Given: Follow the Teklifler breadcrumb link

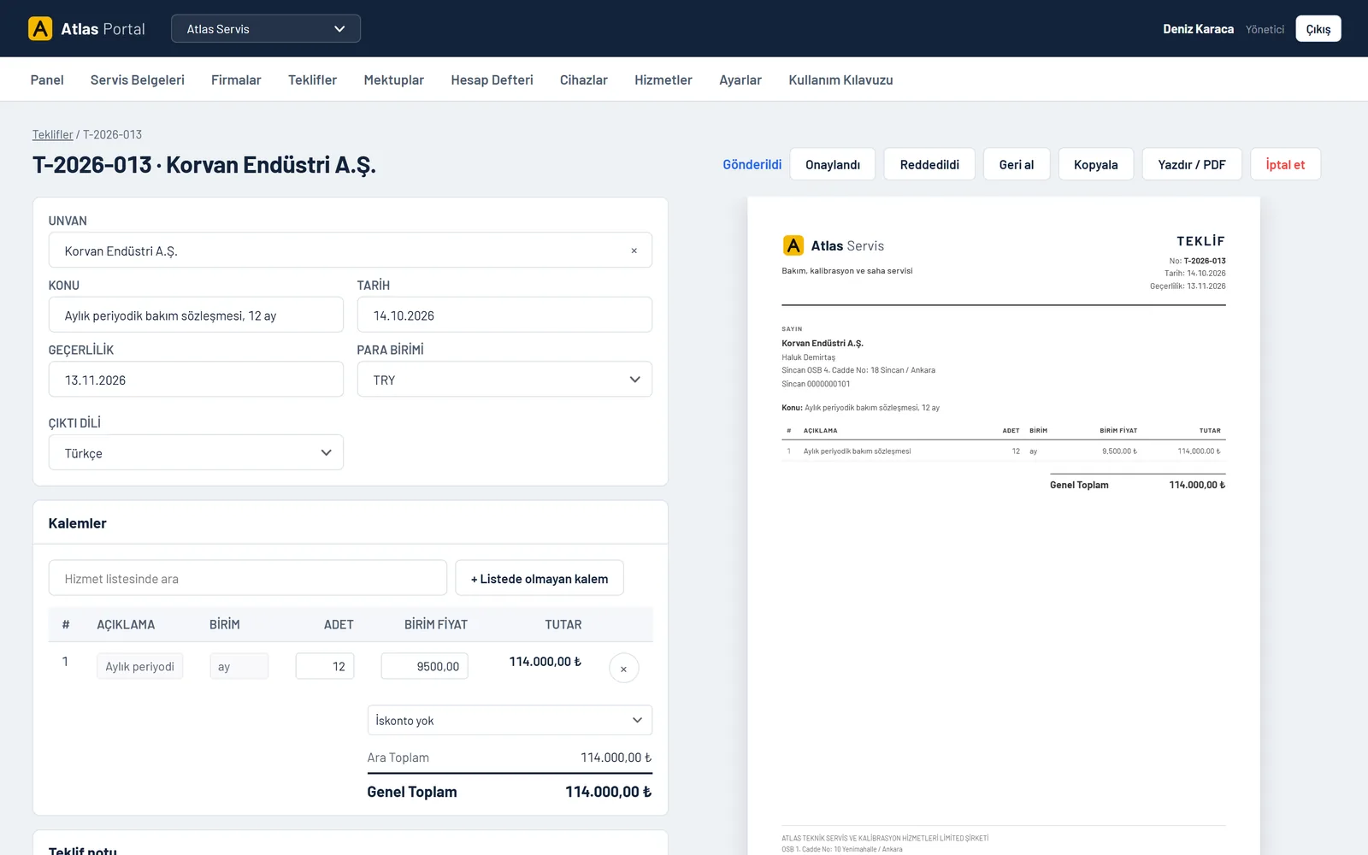Looking at the screenshot, I should 52,134.
